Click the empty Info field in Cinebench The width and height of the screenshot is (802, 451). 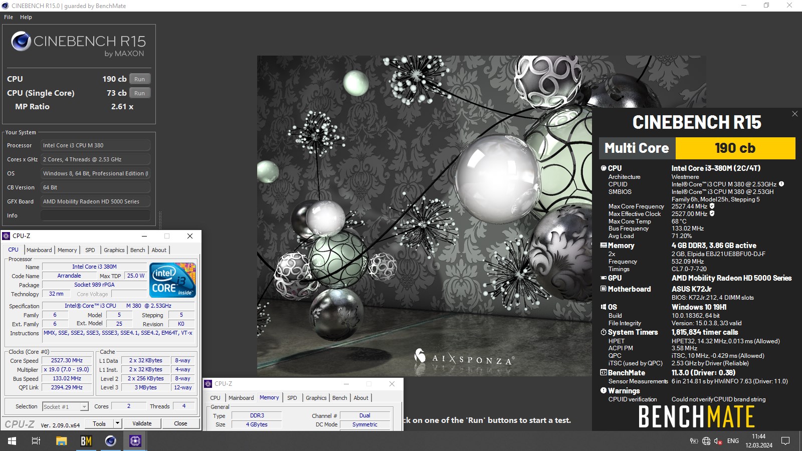tap(95, 215)
